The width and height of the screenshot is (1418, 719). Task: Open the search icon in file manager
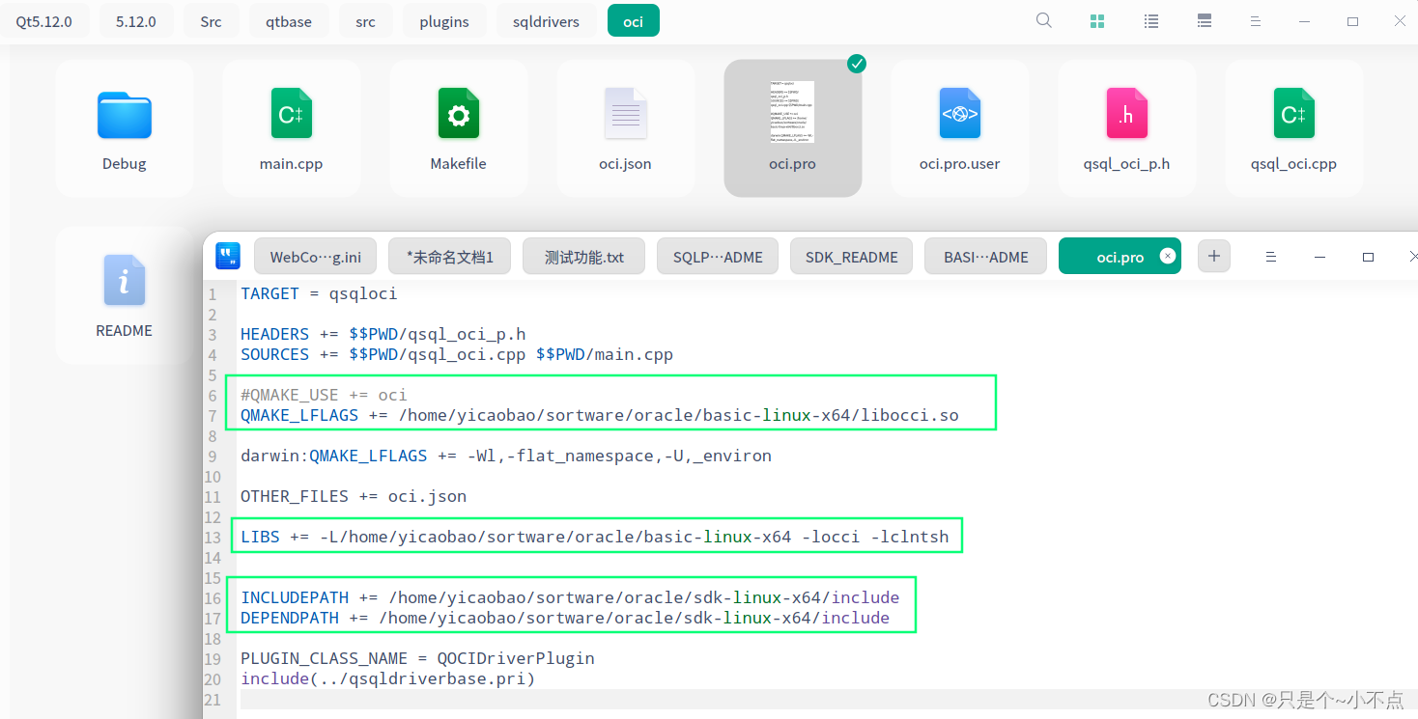[x=1043, y=20]
